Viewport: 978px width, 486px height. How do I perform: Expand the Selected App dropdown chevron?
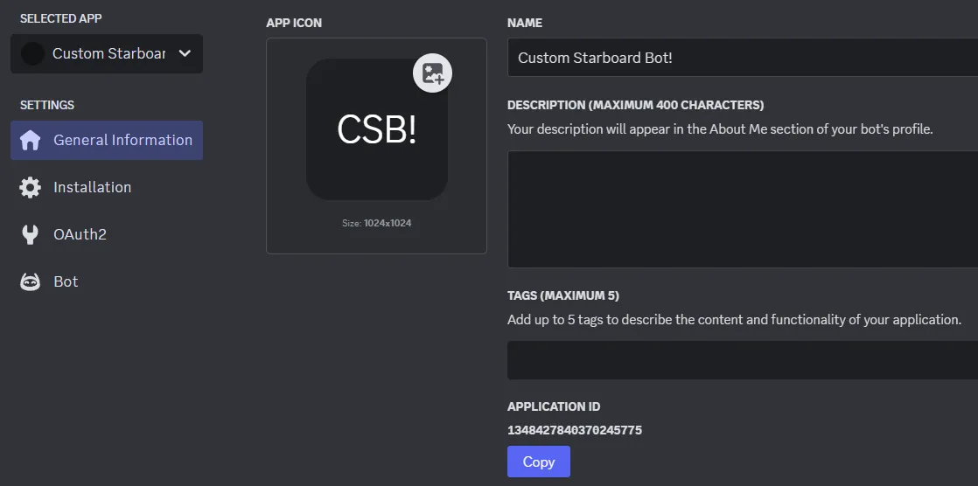[x=185, y=53]
